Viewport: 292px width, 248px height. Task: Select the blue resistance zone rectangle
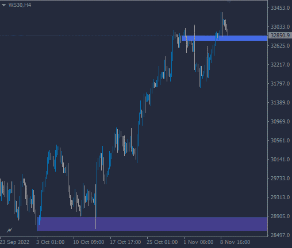[224, 38]
